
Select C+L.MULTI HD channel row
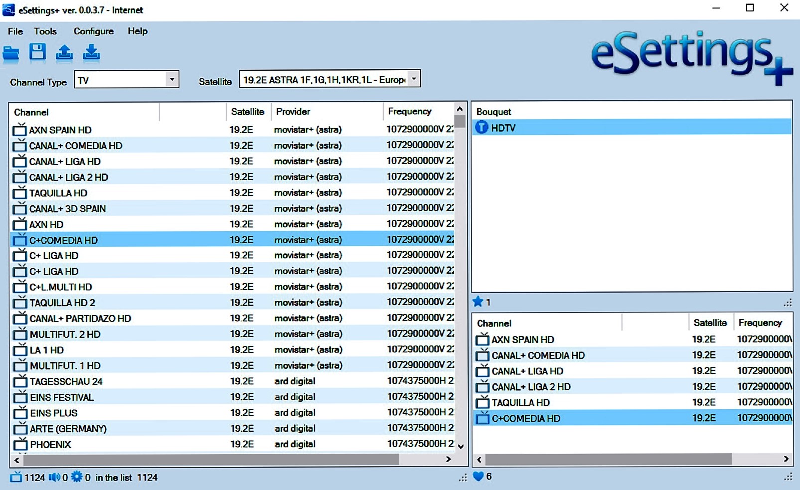pos(232,287)
